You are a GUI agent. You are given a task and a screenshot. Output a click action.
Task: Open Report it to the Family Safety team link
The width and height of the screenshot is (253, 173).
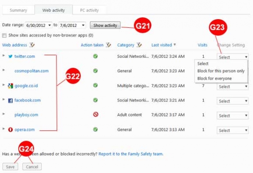click(131, 154)
